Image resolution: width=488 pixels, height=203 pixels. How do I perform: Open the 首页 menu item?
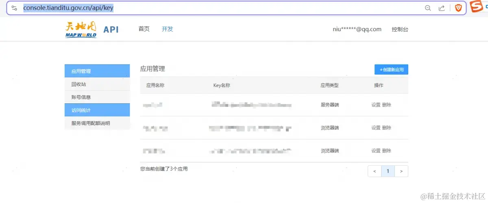(144, 29)
